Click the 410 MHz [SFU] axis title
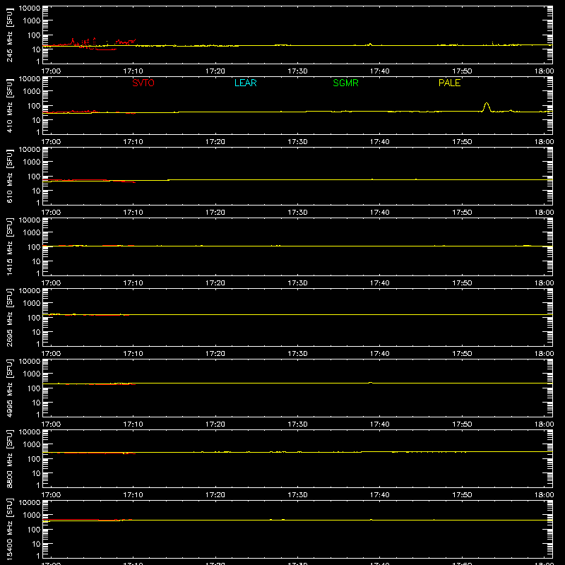565x565 pixels. [9, 105]
